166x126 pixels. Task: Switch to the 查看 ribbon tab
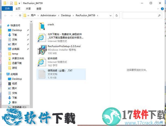click(x=39, y=9)
